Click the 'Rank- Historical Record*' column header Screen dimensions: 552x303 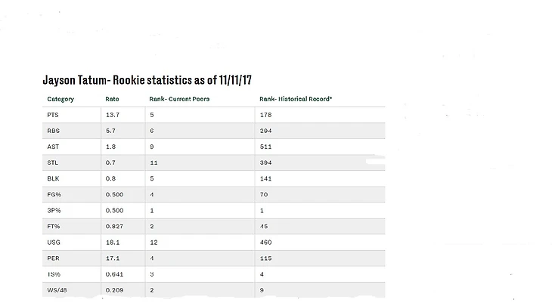(296, 99)
